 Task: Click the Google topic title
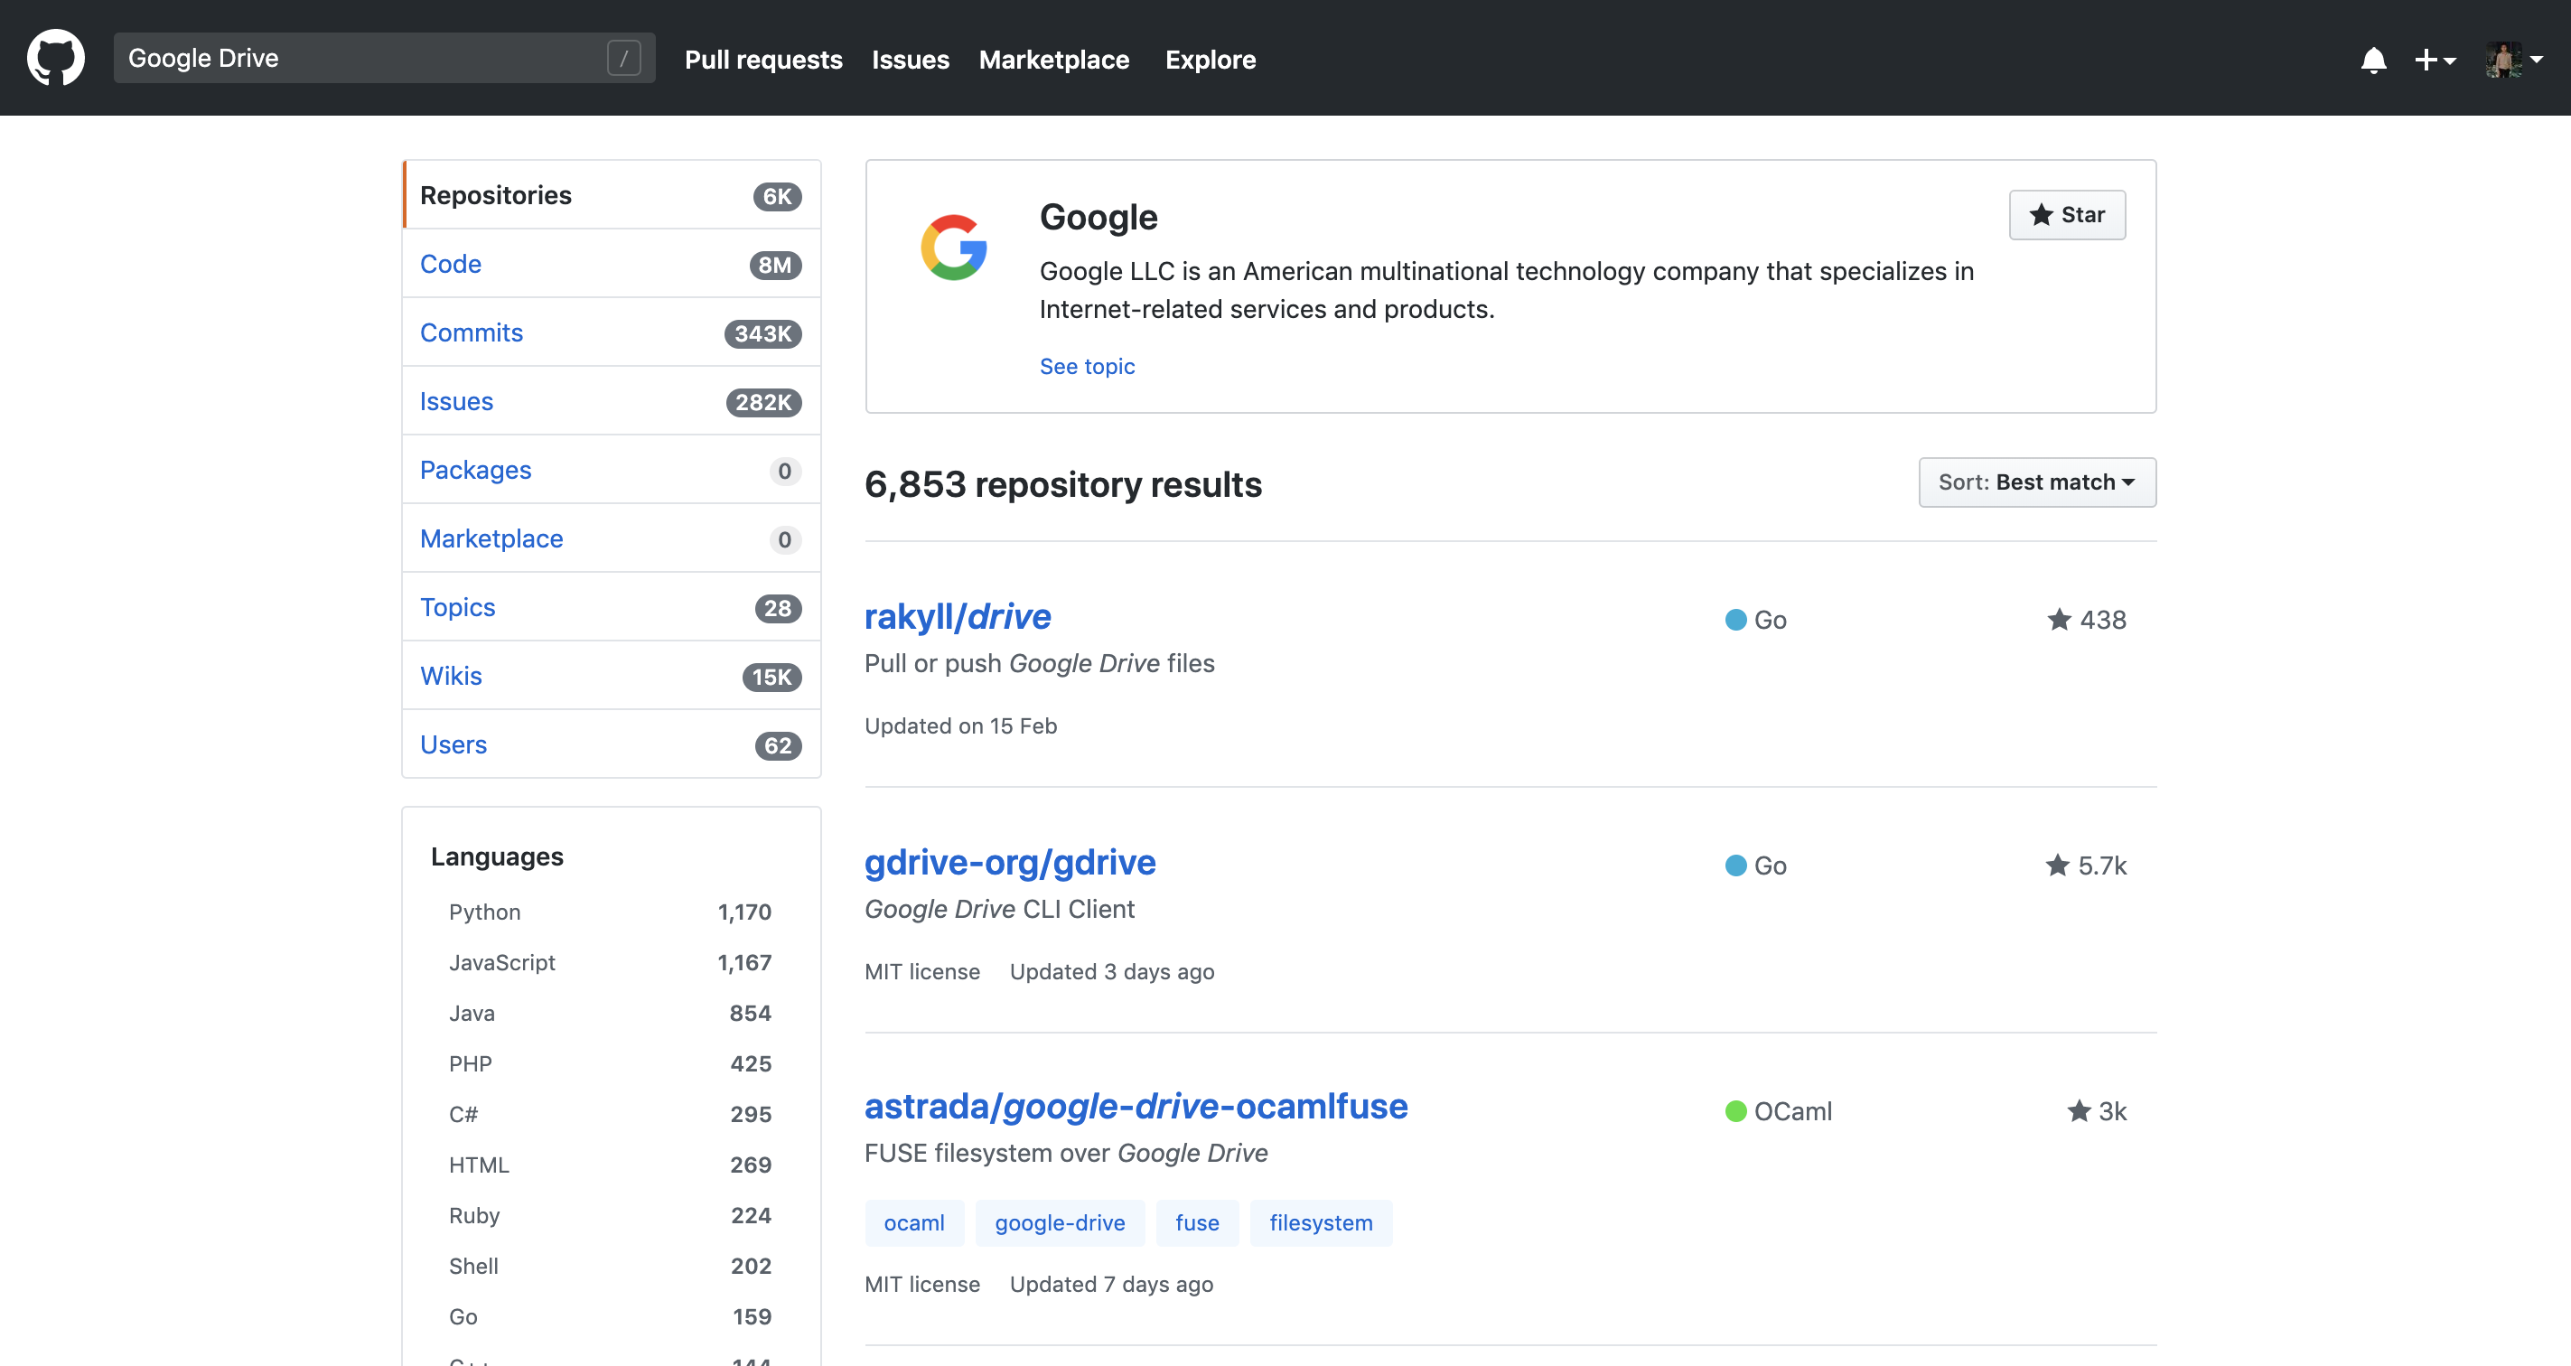click(x=1098, y=218)
